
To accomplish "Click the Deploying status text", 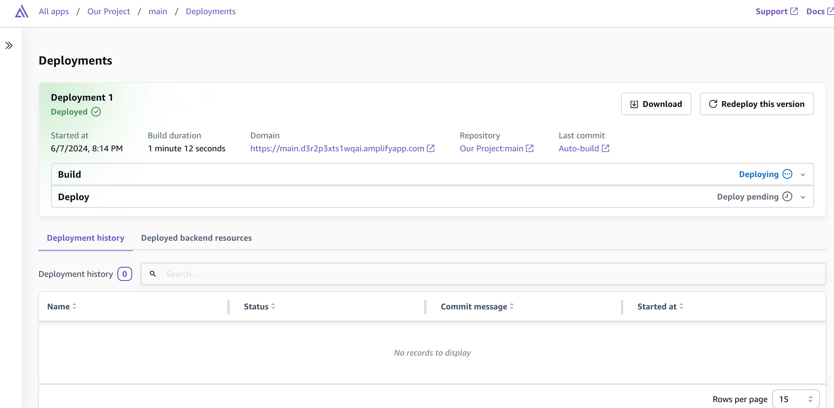I will click(x=758, y=174).
